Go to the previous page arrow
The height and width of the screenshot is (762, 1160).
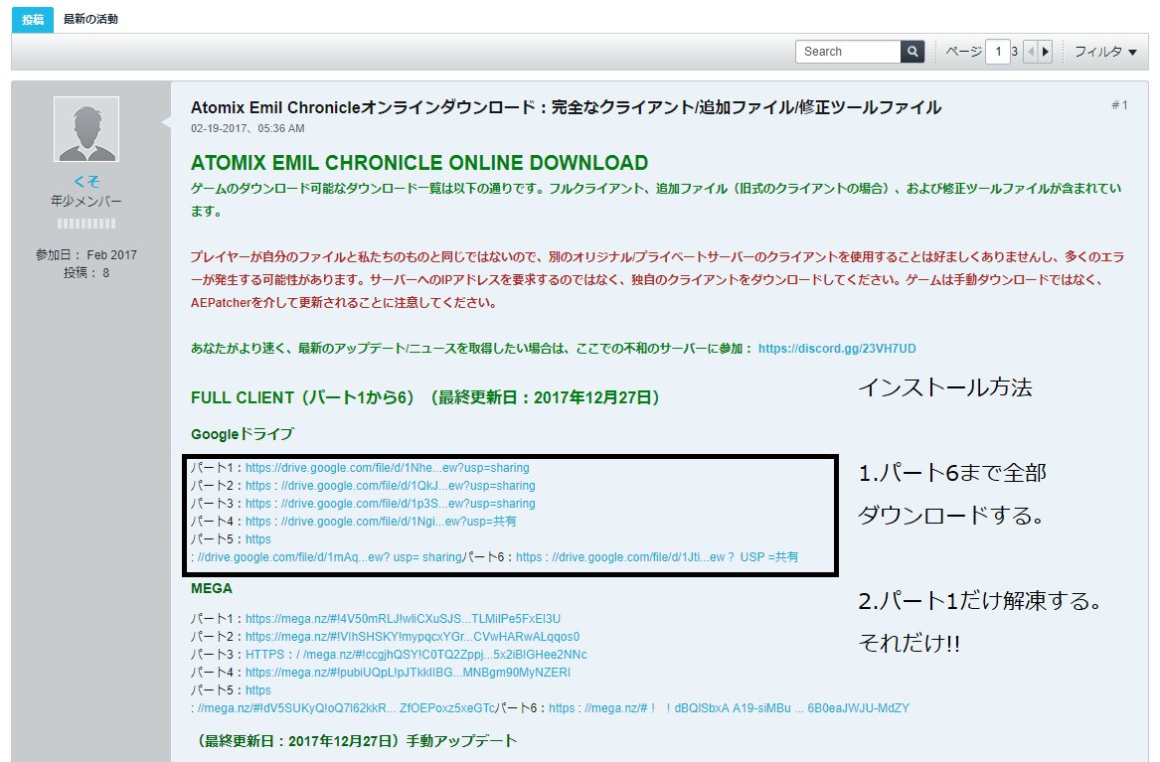(1031, 52)
